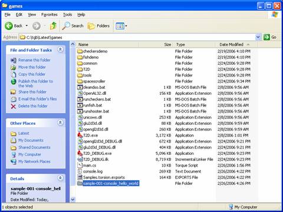Viewport: 283px width, 212px height.
Task: Open the Edit menu
Action: tap(19, 15)
